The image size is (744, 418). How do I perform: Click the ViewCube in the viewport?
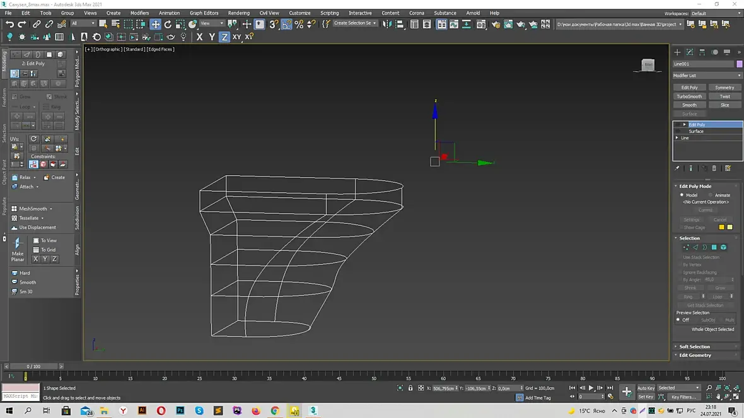coord(648,64)
